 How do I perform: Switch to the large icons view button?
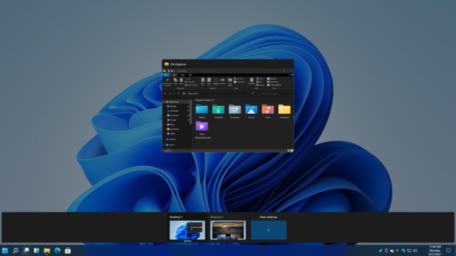click(x=291, y=150)
